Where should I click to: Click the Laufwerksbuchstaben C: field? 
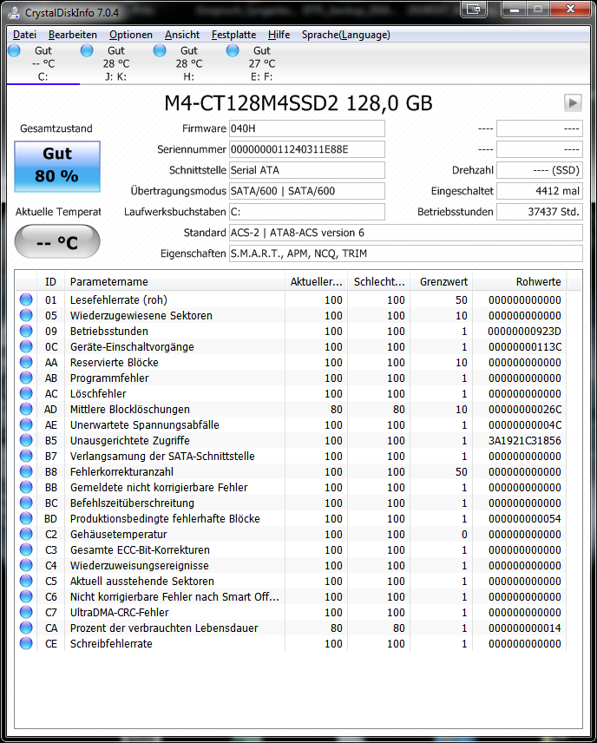(307, 212)
